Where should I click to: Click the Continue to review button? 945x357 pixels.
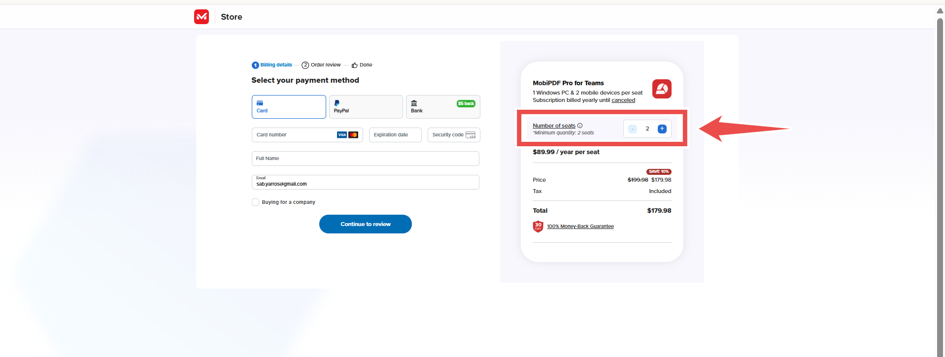366,224
